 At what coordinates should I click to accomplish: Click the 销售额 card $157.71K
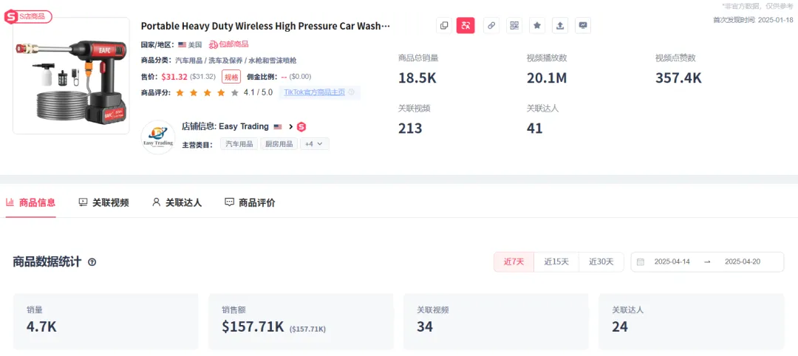[x=301, y=321]
